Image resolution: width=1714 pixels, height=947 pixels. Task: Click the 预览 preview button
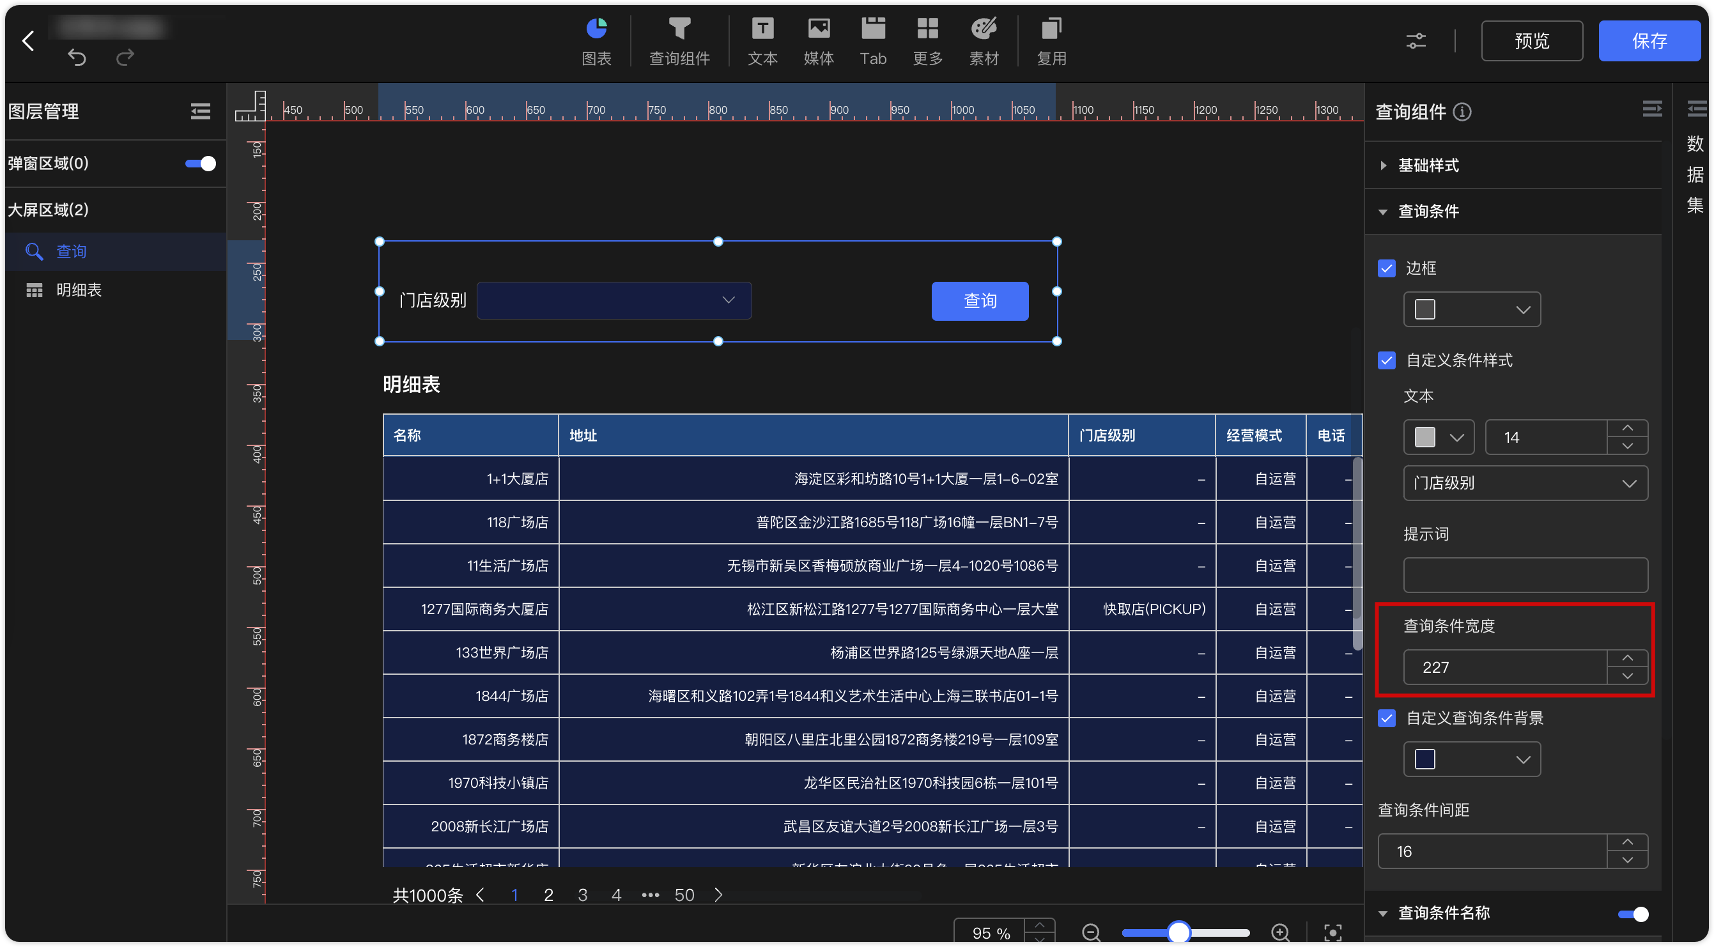click(1531, 42)
